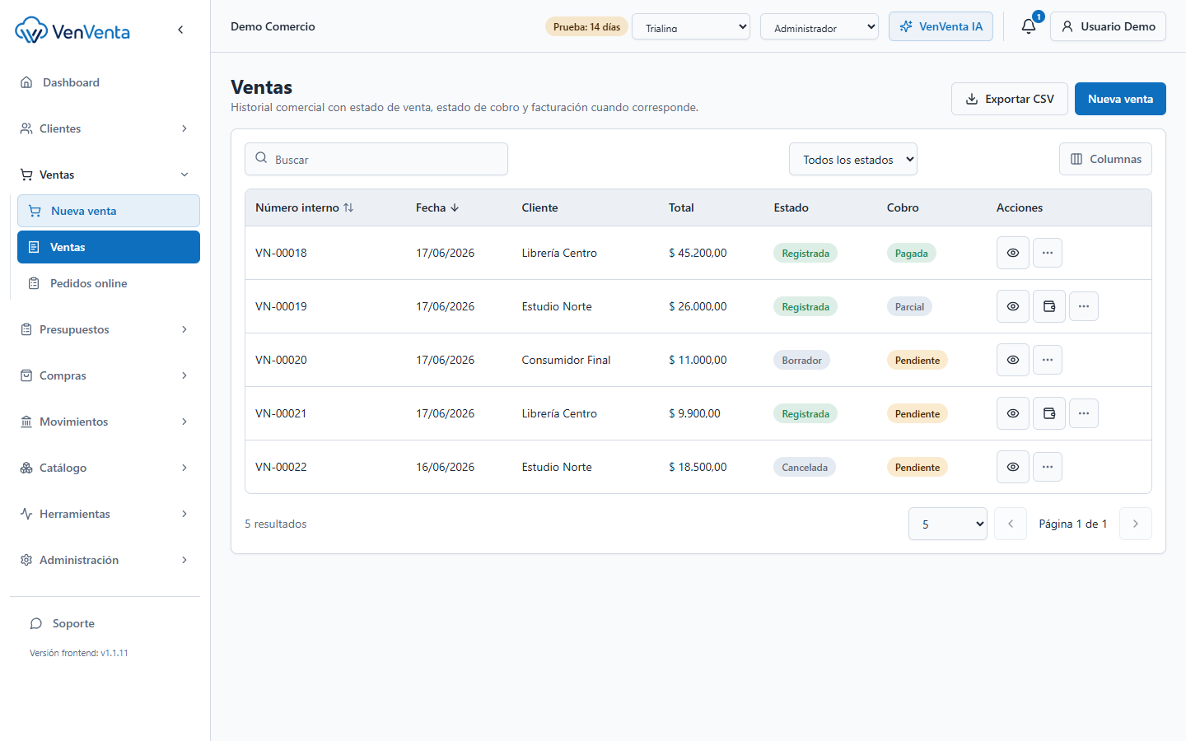Open wallet payment icon for VN-00021

(1049, 413)
